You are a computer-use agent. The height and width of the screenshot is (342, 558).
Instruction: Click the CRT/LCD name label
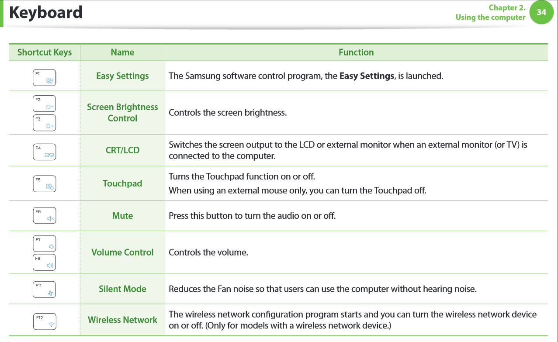tap(122, 150)
